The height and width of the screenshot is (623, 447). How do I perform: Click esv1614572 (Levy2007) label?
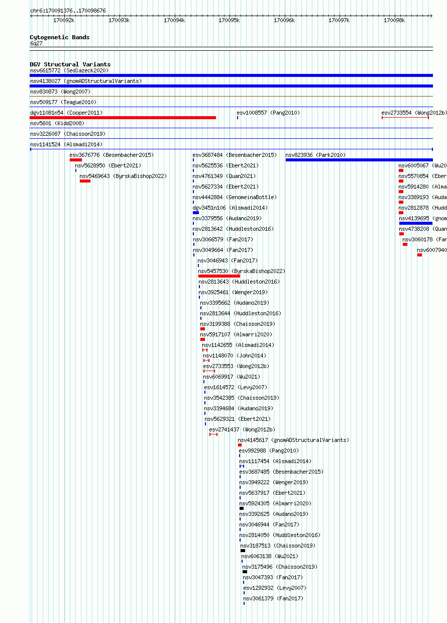pyautogui.click(x=236, y=387)
